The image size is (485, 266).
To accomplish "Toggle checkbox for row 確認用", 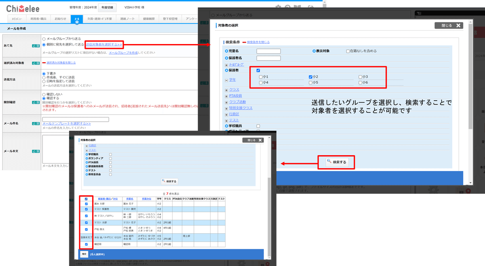I will (x=86, y=244).
